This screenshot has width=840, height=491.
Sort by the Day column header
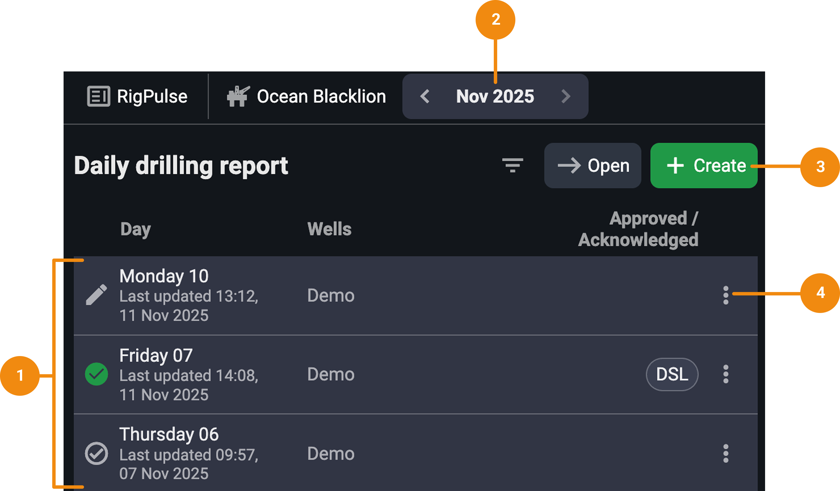135,228
